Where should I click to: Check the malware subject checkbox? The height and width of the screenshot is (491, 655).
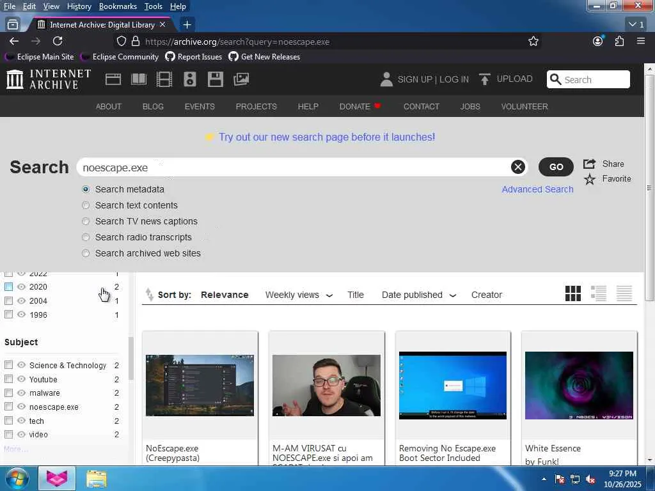8,393
